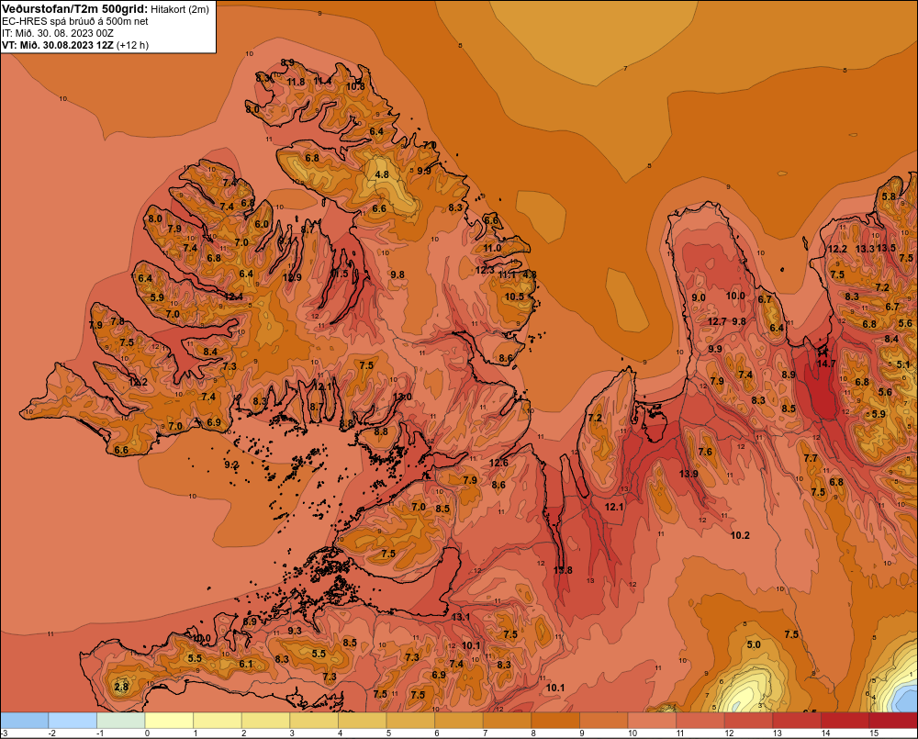The image size is (918, 739).
Task: Click the legend swatch between -3 and -2
Action: pos(25,721)
